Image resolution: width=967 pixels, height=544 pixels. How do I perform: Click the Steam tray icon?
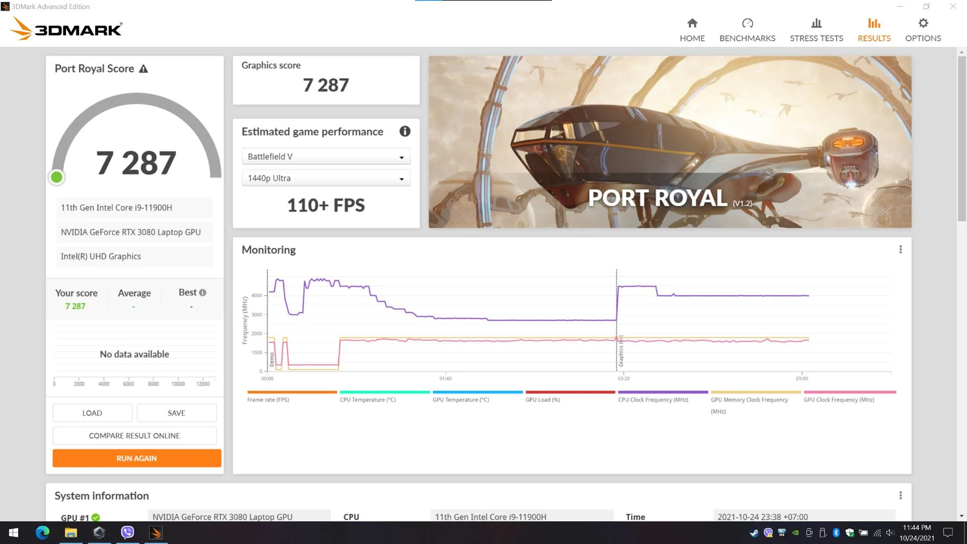tap(754, 533)
